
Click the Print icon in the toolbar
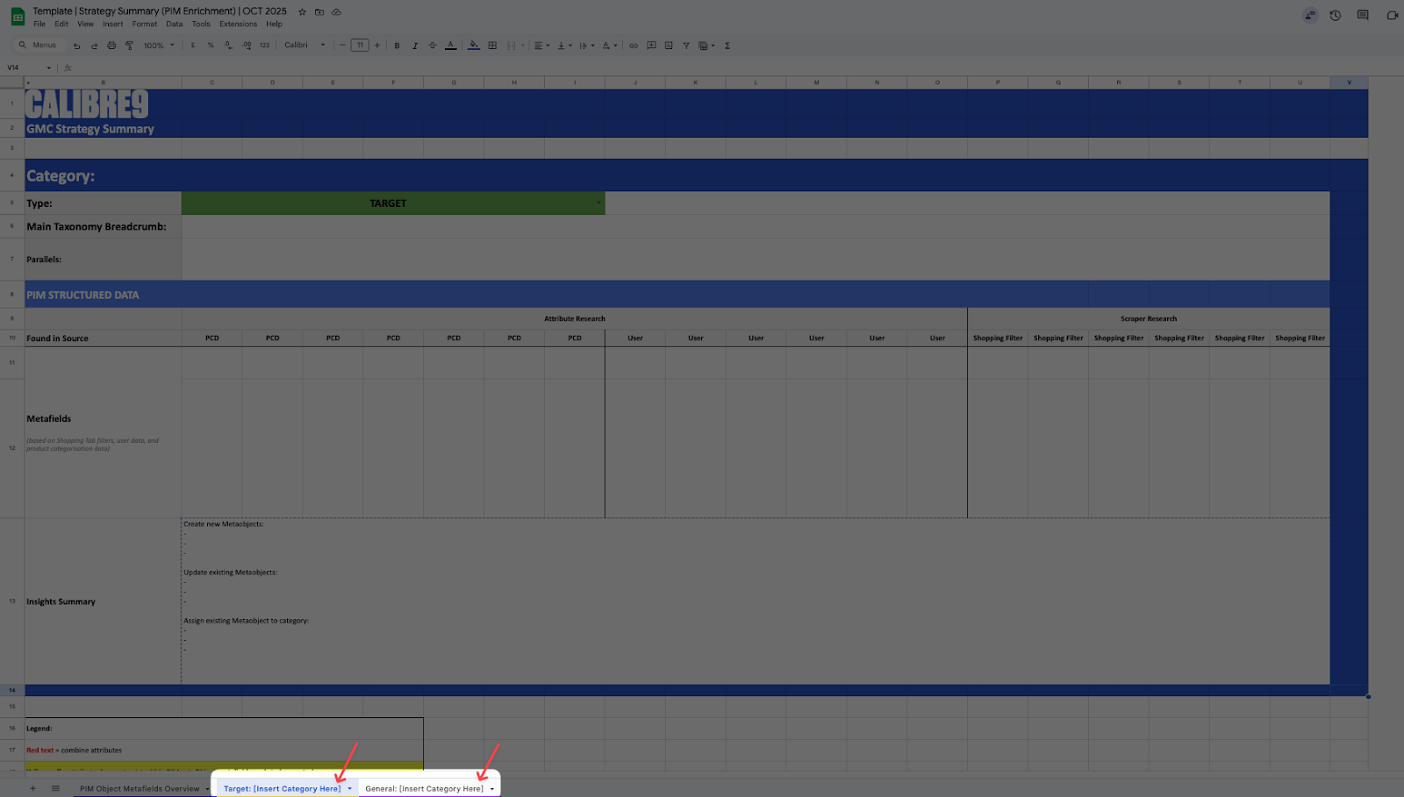pos(111,46)
